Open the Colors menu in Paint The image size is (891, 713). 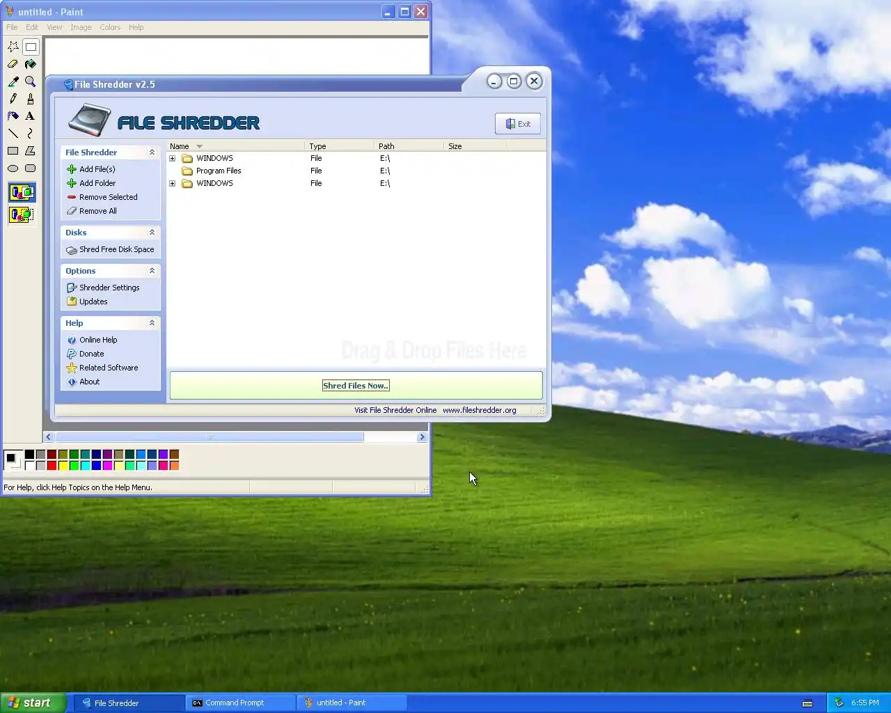tap(110, 27)
